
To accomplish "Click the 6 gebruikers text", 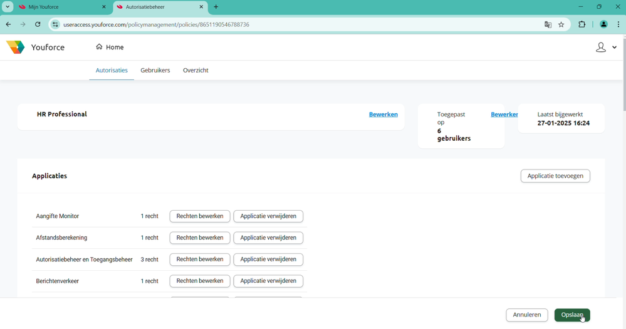I will pos(454,134).
